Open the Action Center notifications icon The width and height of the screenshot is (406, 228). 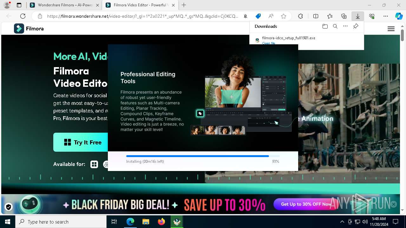[396, 222]
